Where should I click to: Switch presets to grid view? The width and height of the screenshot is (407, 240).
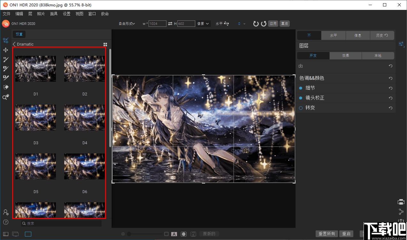tap(105, 44)
